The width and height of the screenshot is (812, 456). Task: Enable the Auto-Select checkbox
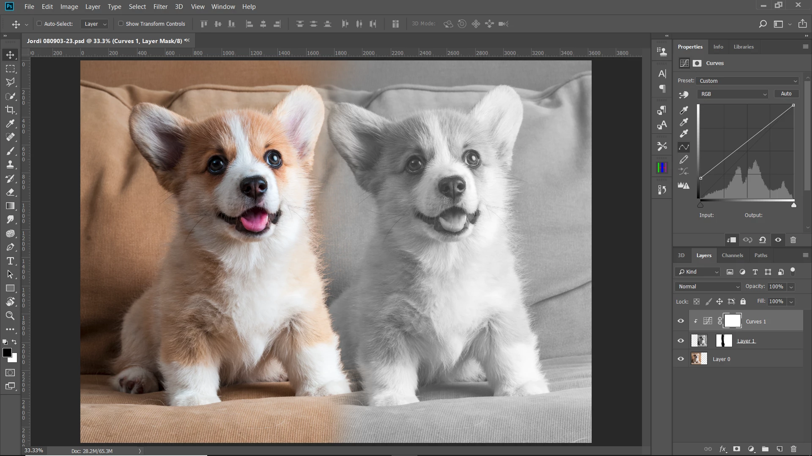(39, 24)
